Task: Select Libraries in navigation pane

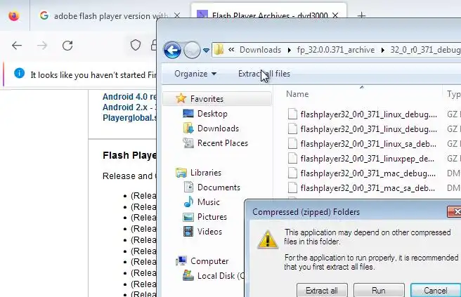Action: pyautogui.click(x=205, y=173)
